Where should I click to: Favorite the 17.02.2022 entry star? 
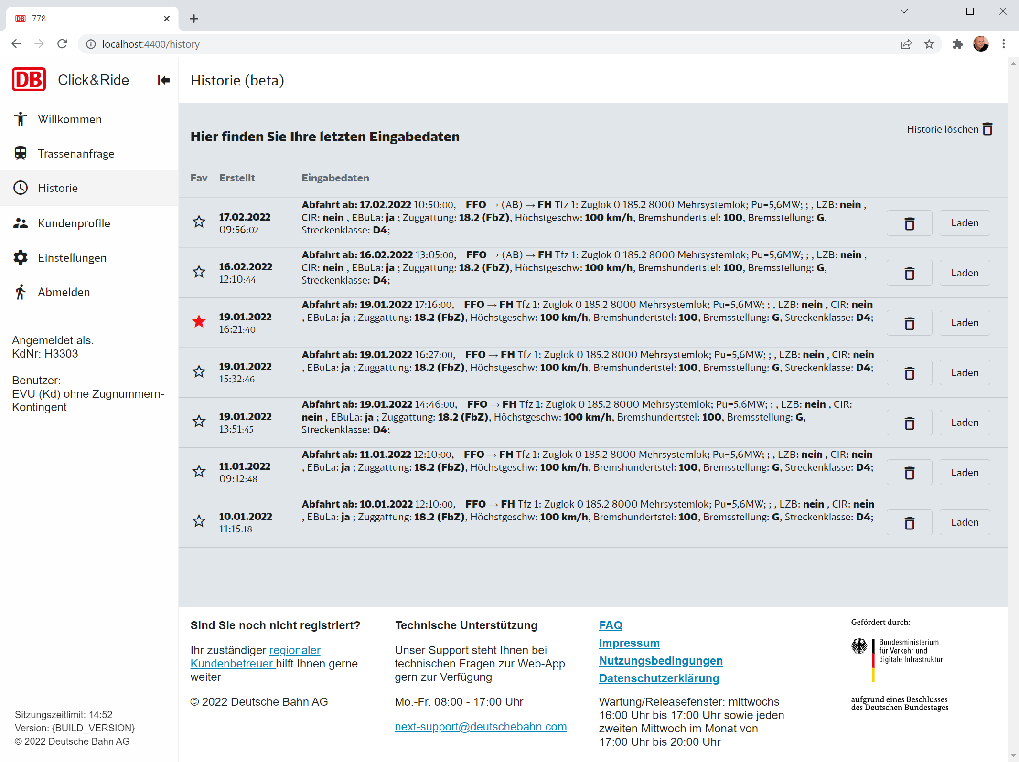pyautogui.click(x=199, y=222)
